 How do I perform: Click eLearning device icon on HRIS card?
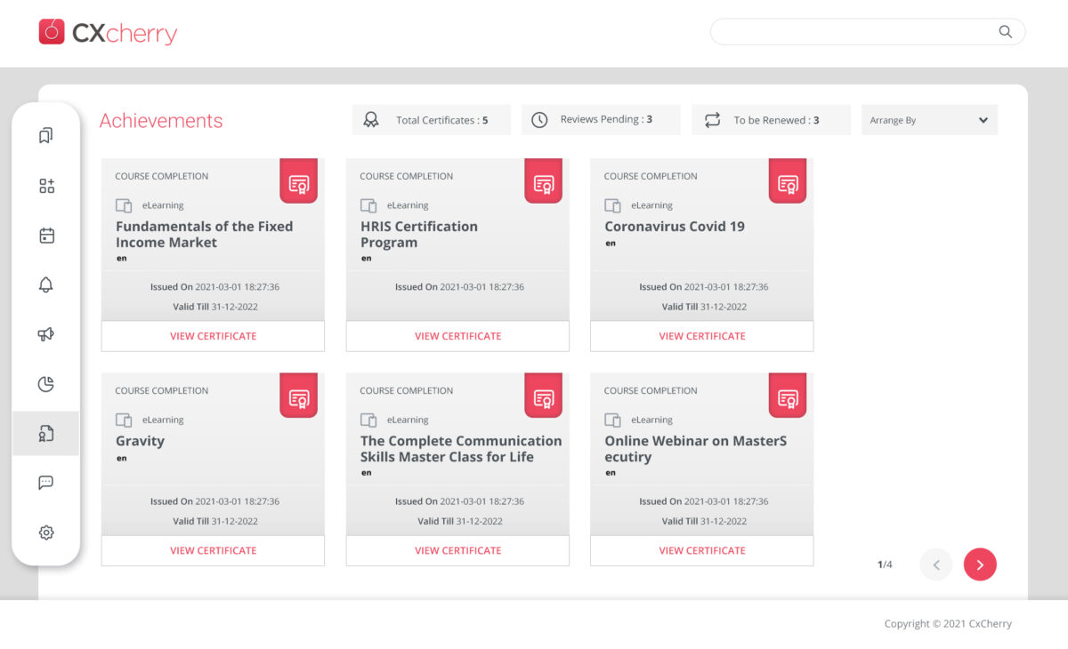(368, 205)
